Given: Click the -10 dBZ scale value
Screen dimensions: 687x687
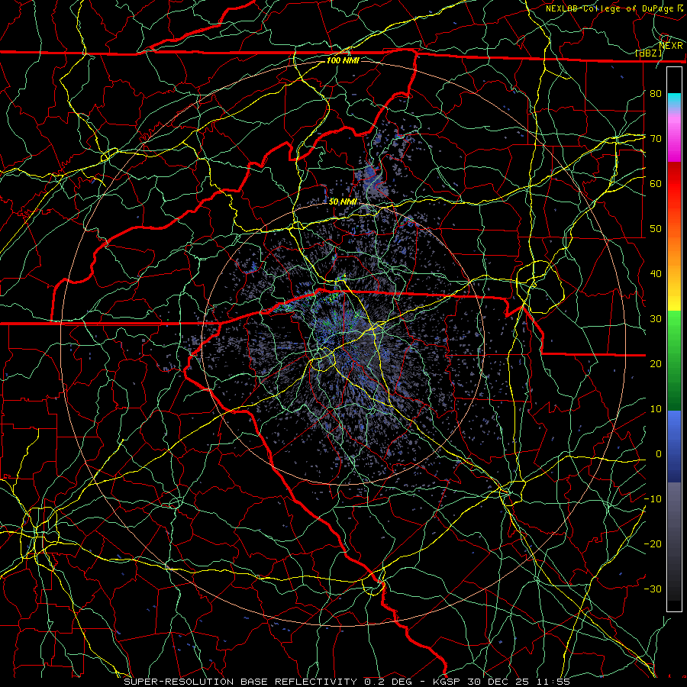Looking at the screenshot, I should coord(653,498).
